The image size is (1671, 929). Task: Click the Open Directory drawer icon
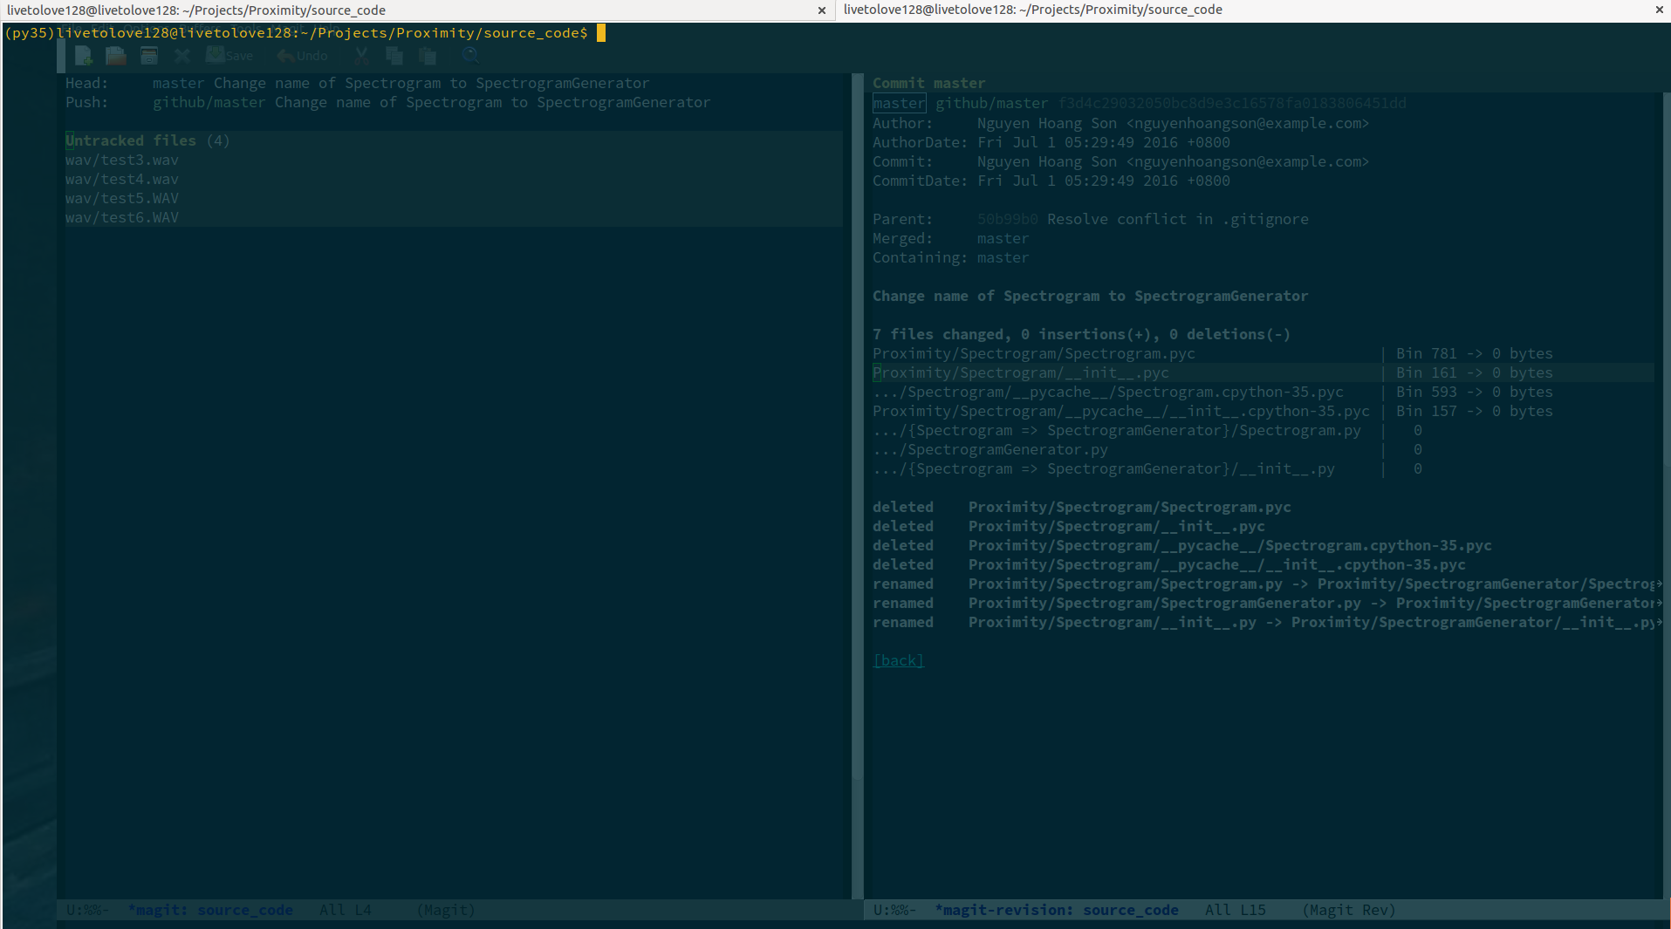tap(149, 56)
